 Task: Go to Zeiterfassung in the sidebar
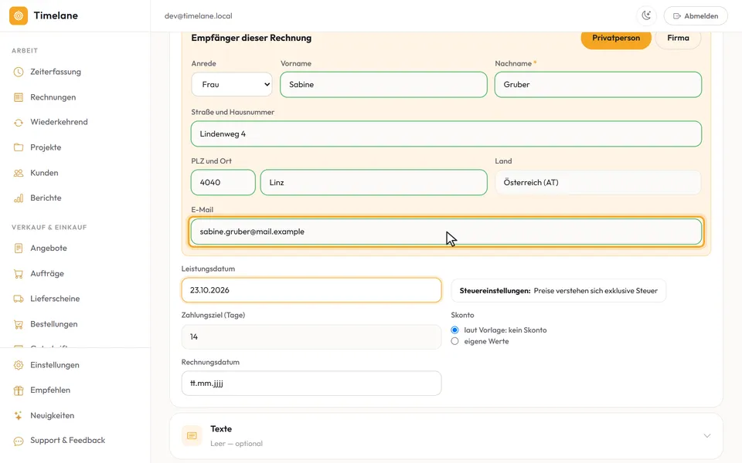56,72
